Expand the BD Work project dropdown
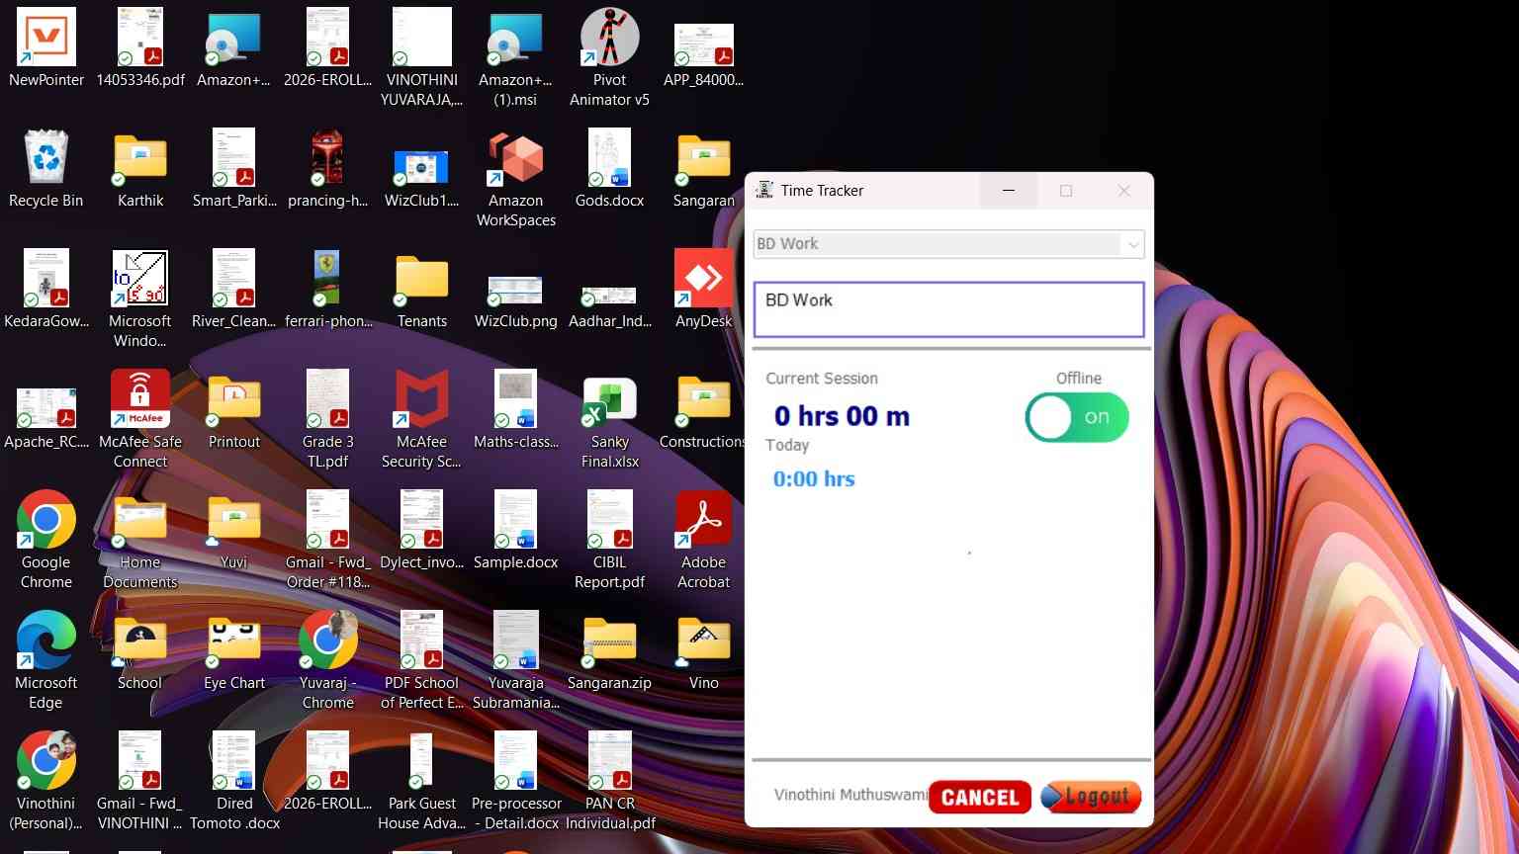Viewport: 1519px width, 854px height. [x=948, y=244]
